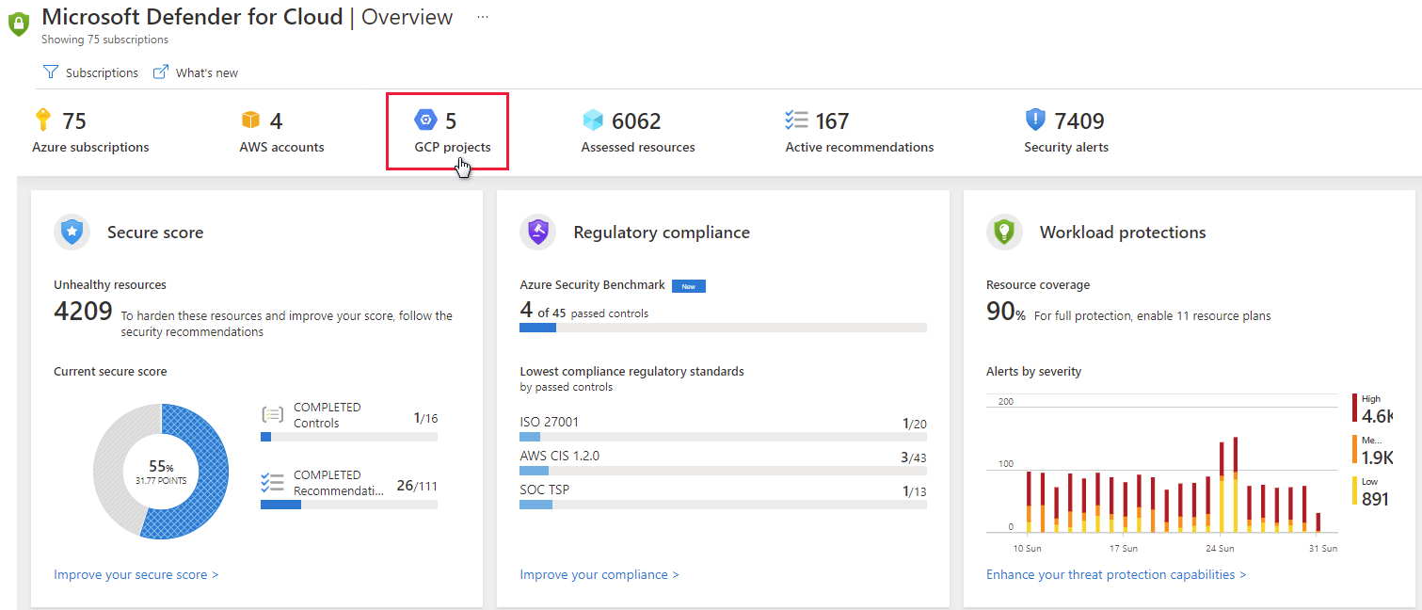Screen dimensions: 1422x610
Task: Open the ellipsis menu next to Overview
Action: (x=483, y=17)
